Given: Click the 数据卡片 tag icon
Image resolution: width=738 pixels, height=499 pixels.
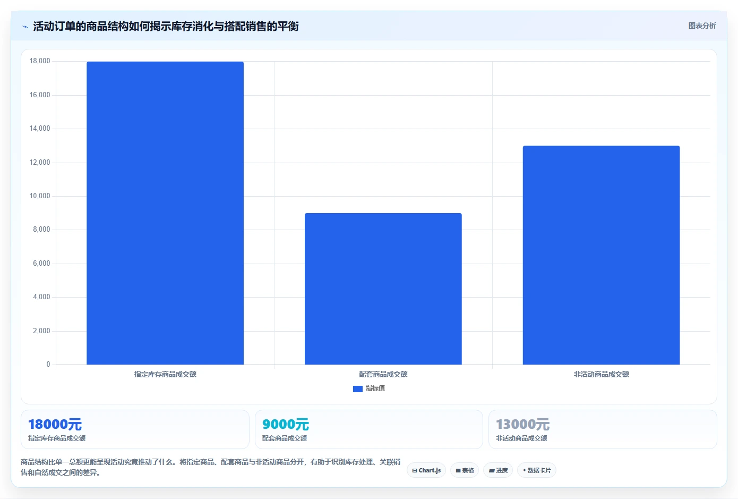Looking at the screenshot, I should pyautogui.click(x=525, y=470).
